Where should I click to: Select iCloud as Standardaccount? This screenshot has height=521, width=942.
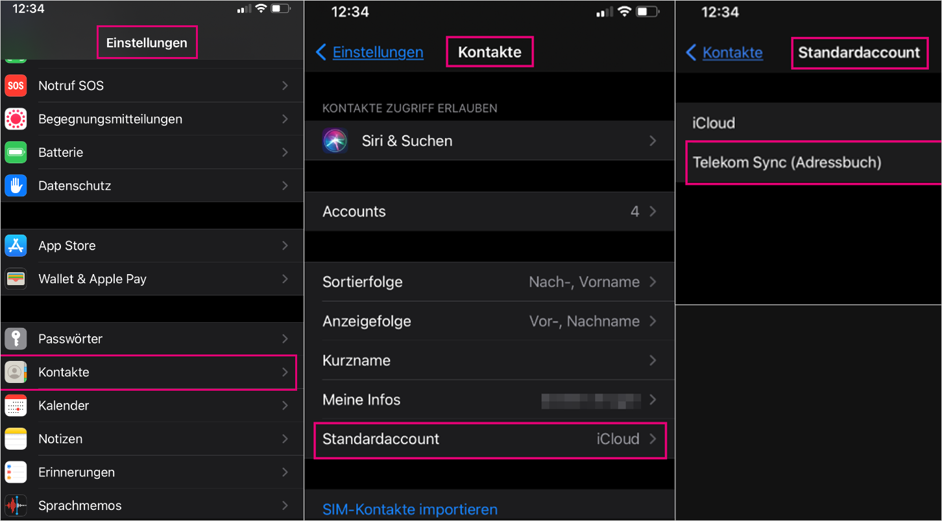pos(808,123)
